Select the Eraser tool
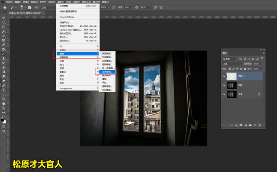The image size is (277, 172). (3, 67)
